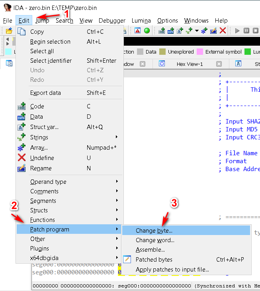The image size is (260, 291).
Task: Click the Copy entry's pages icon
Action: (x=22, y=31)
